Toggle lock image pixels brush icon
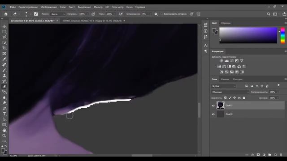The image size is (287, 161). [x=230, y=98]
